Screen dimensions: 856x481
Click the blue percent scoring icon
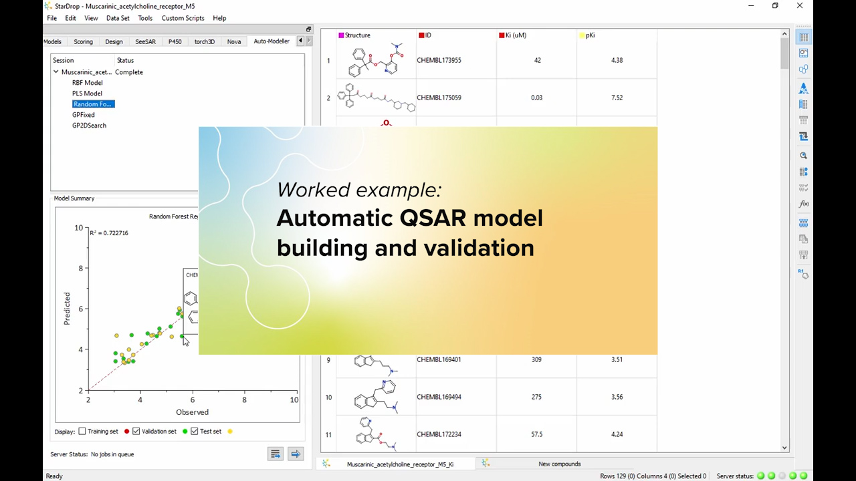tap(803, 88)
